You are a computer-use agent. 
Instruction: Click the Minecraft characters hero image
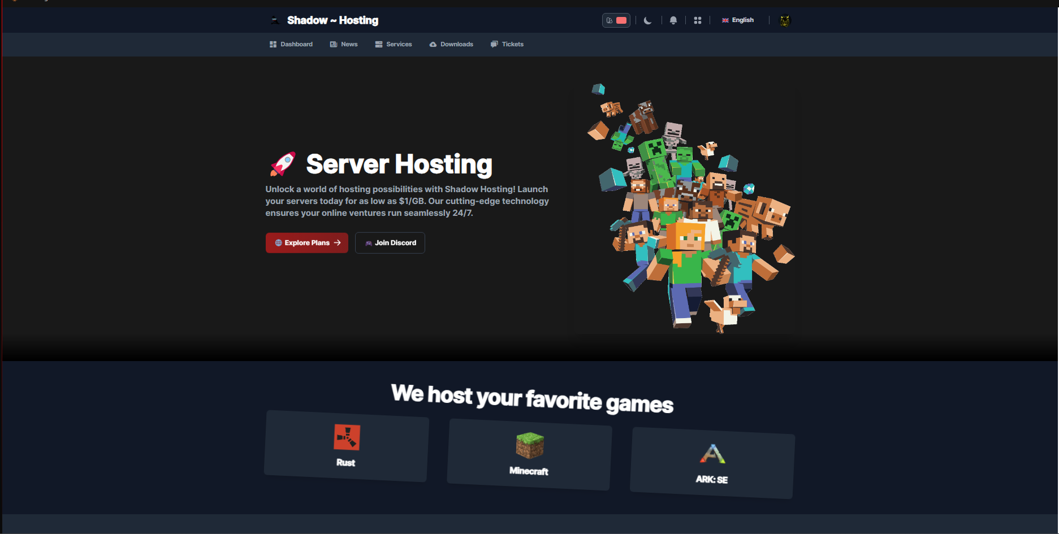pos(690,207)
